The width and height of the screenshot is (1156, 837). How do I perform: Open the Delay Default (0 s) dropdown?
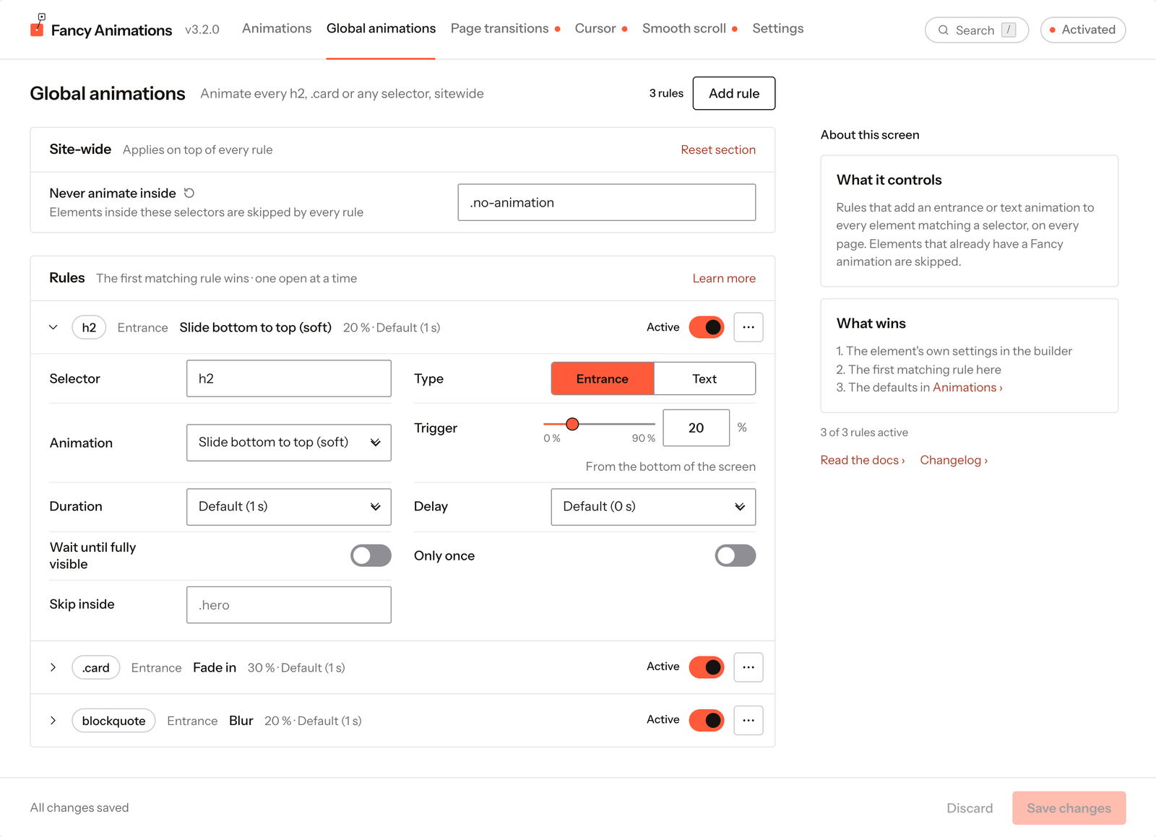tap(653, 506)
